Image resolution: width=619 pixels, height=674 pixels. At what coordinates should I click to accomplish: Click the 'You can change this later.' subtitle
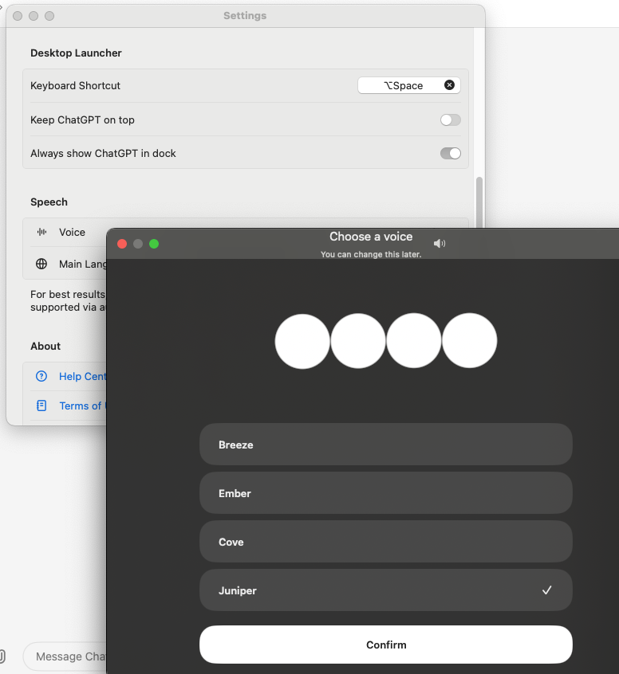pyautogui.click(x=371, y=254)
